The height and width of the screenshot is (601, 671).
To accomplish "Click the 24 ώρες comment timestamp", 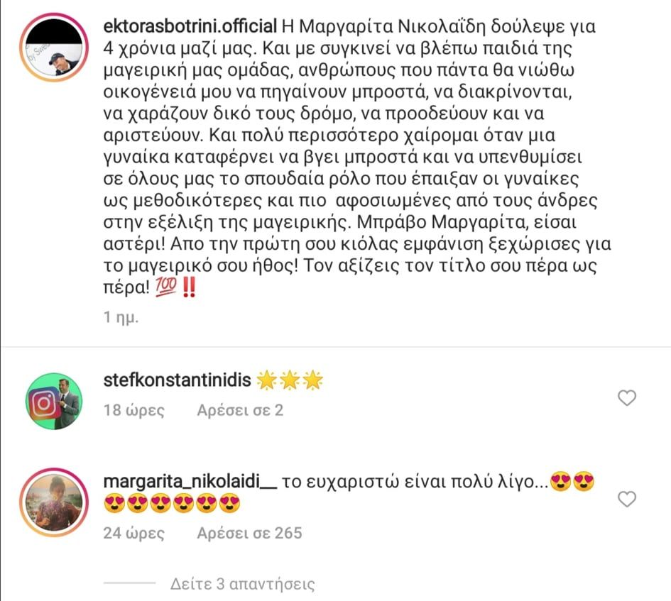I will click(134, 533).
